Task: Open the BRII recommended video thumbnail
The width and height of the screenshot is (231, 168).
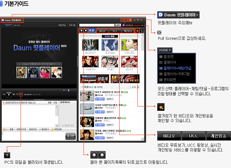Action: pos(33,72)
